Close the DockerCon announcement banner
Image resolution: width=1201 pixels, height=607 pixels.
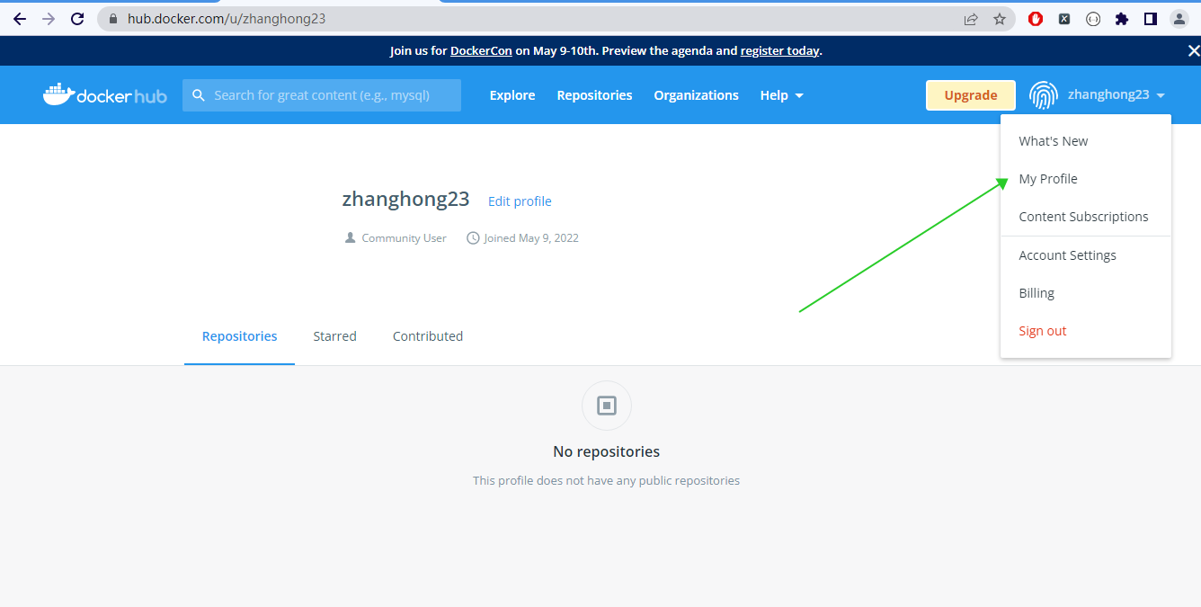pyautogui.click(x=1194, y=50)
